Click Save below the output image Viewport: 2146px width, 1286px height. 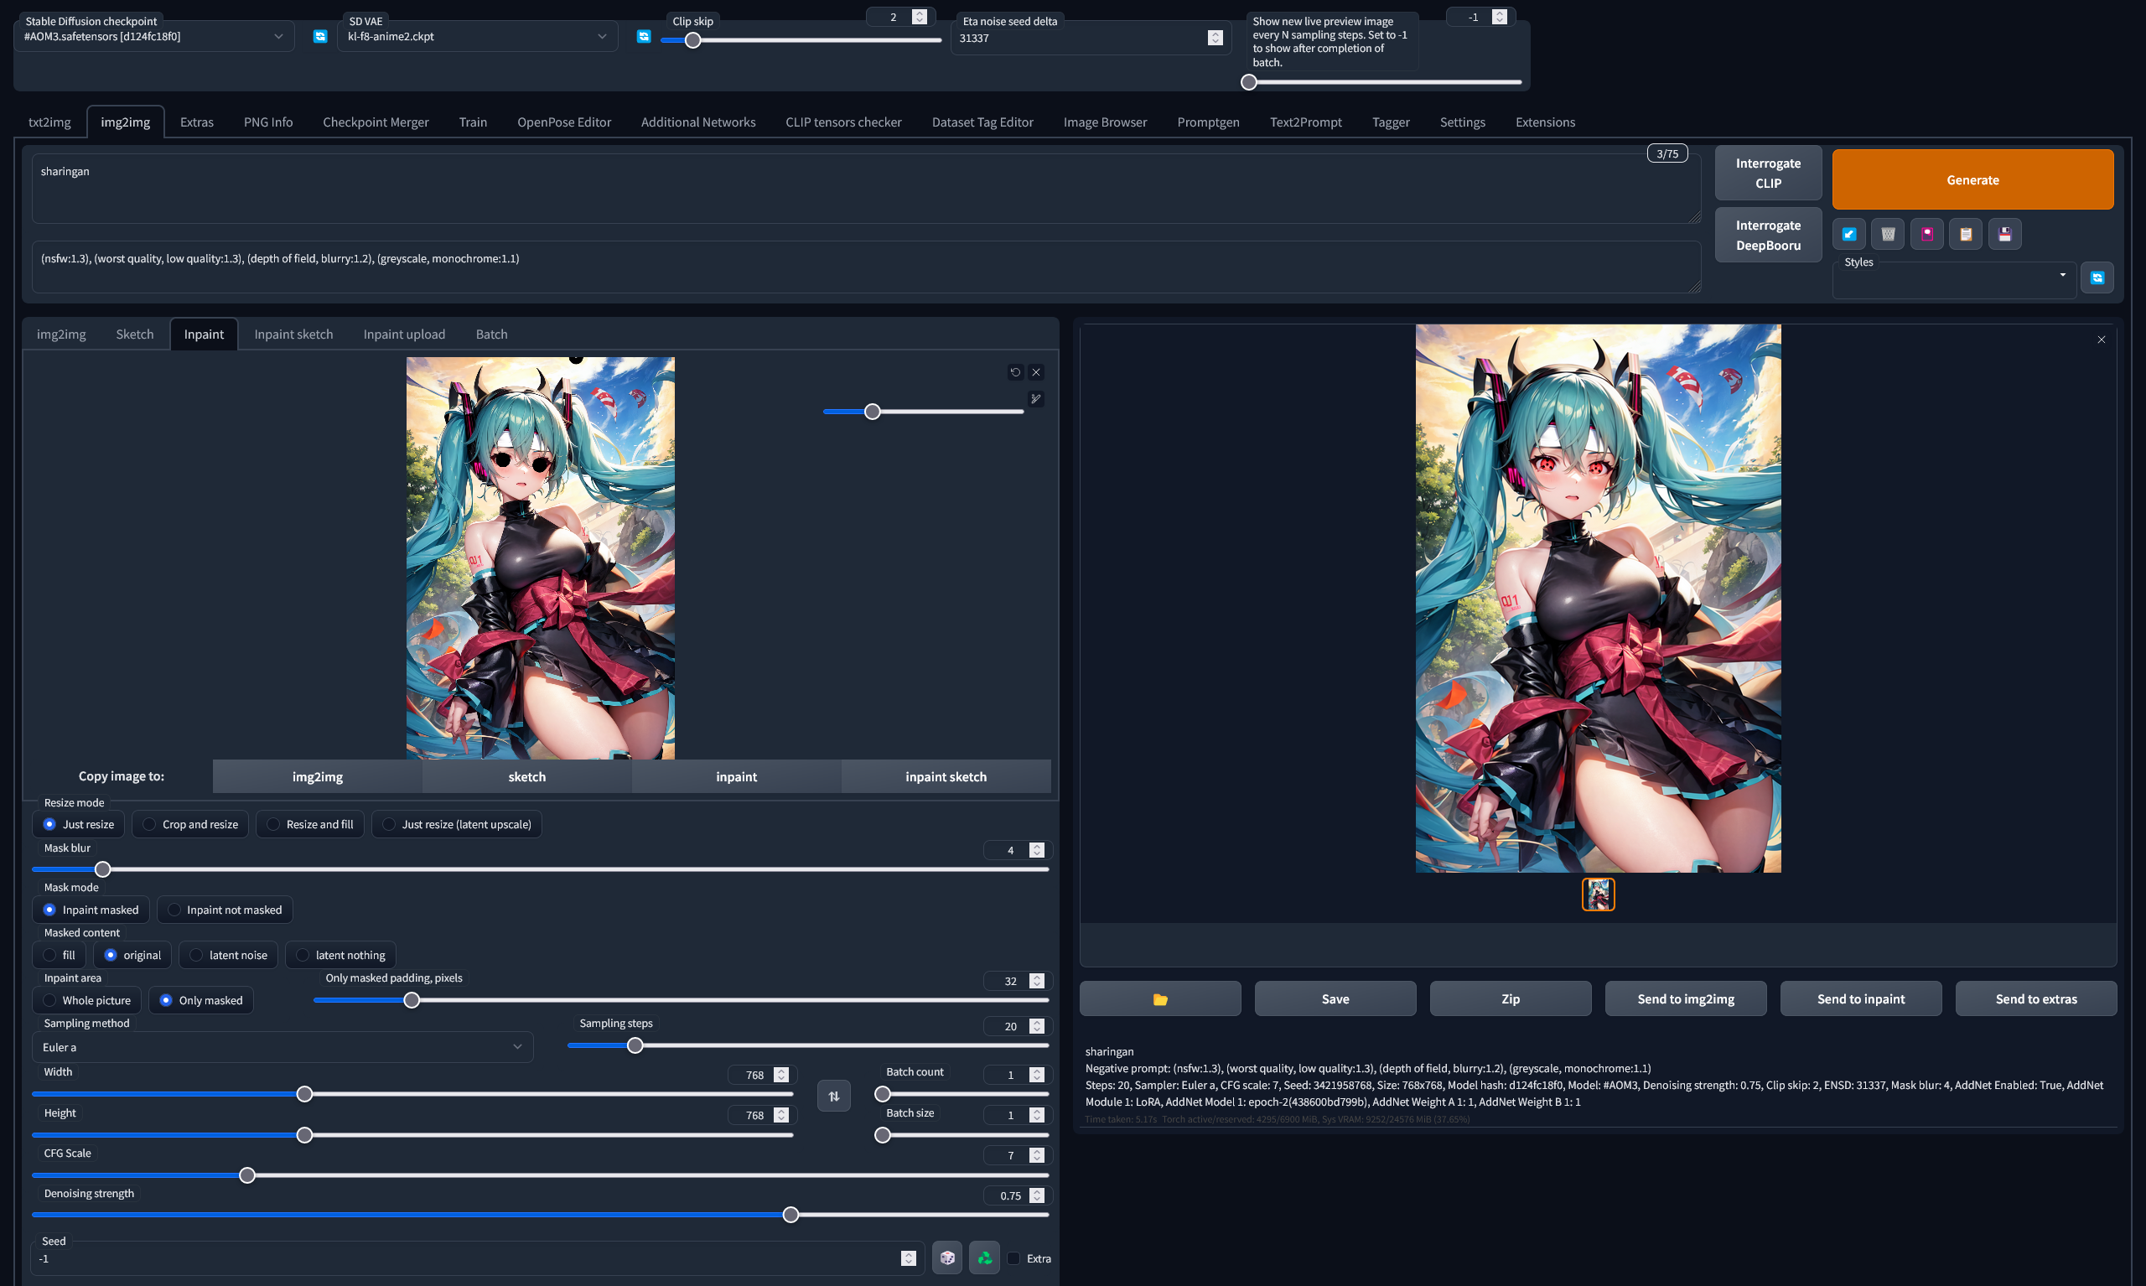[x=1335, y=999]
